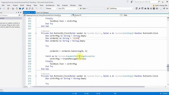The image size is (169, 95).
Task: Click the Cut scissors icon
Action: pyautogui.click(x=27, y=8)
